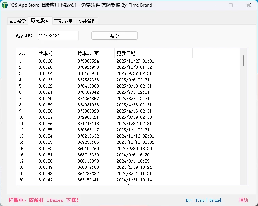Click the version list scrollbar thumb
The height and width of the screenshot is (206, 258).
pyautogui.click(x=244, y=61)
